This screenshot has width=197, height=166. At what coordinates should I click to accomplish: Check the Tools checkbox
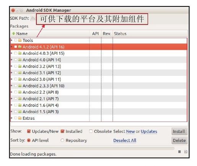(x=16, y=40)
